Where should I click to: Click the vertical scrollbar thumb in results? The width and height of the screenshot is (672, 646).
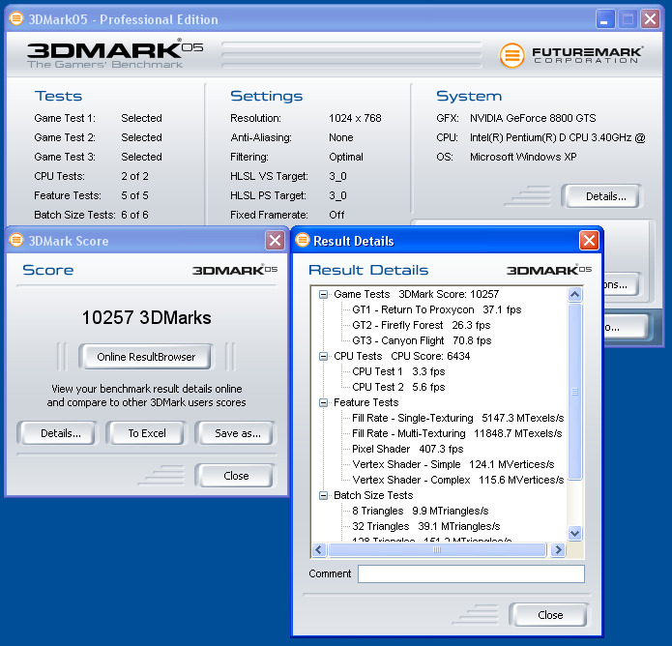(574, 392)
